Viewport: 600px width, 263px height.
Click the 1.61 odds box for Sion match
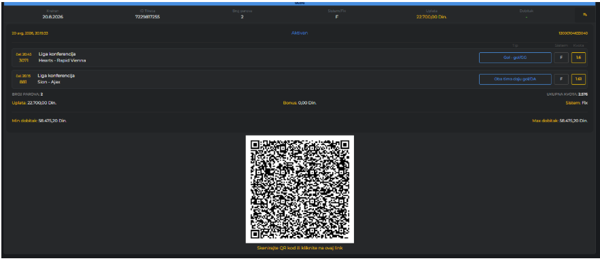click(578, 79)
